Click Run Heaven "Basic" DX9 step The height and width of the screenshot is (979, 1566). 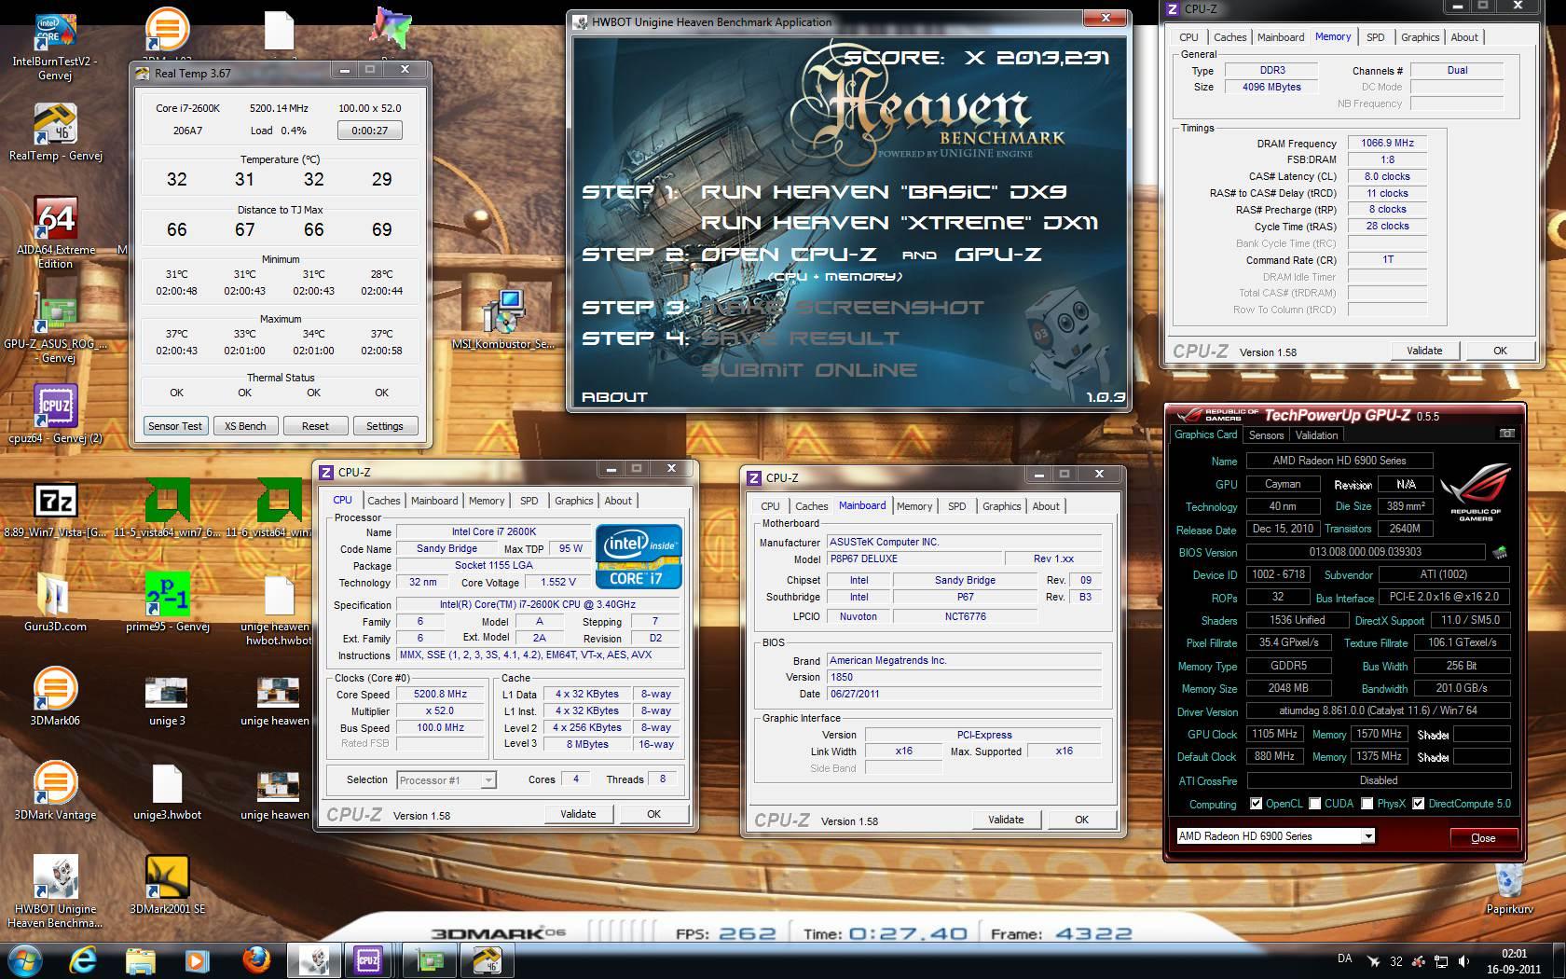884,192
